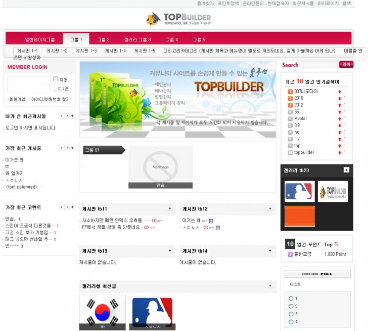The width and height of the screenshot is (369, 331).
Task: Open more of 게시판 tb11 via plus icon
Action: coord(170,208)
